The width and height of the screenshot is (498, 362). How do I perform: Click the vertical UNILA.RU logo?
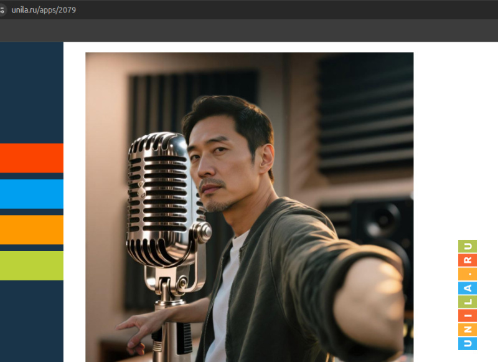(467, 295)
